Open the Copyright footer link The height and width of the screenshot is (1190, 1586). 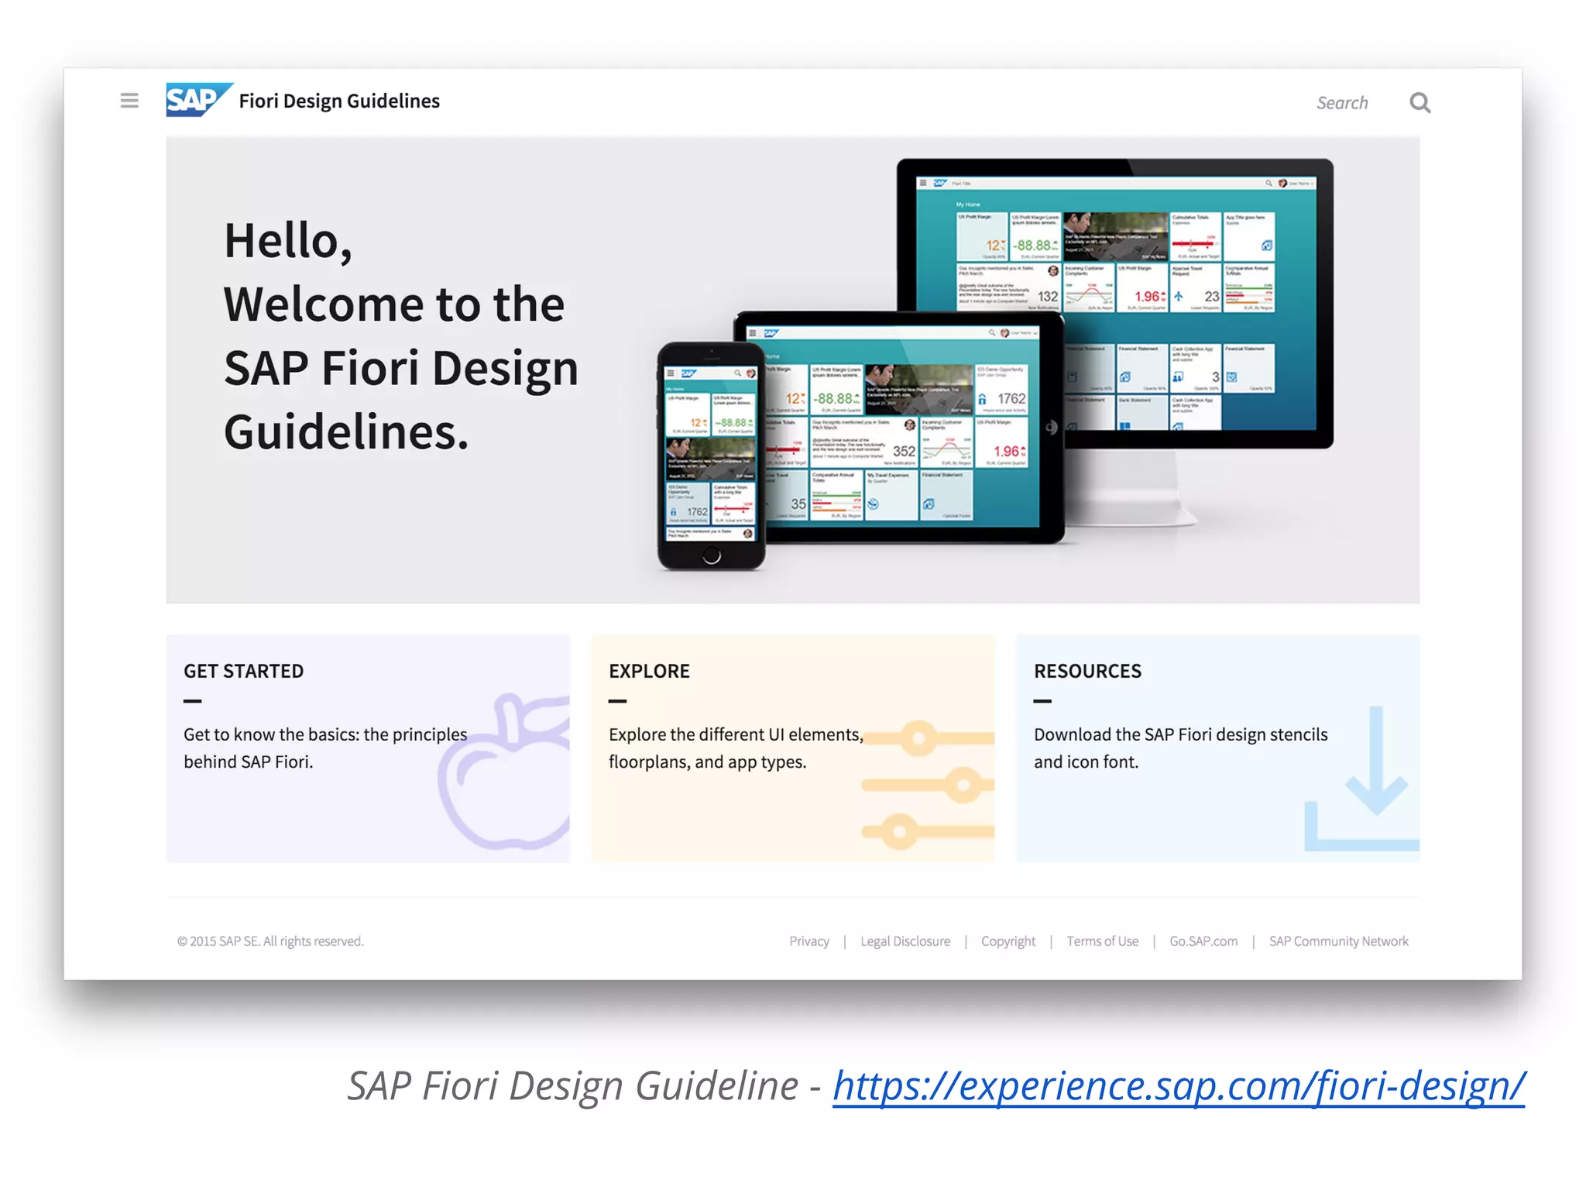click(x=1008, y=941)
